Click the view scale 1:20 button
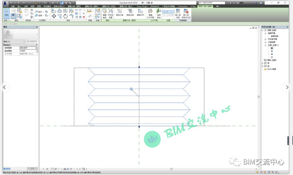The image size is (293, 175). pos(45,169)
